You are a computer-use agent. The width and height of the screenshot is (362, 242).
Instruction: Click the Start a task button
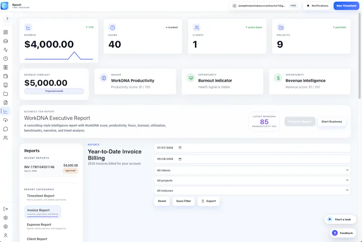340,219
